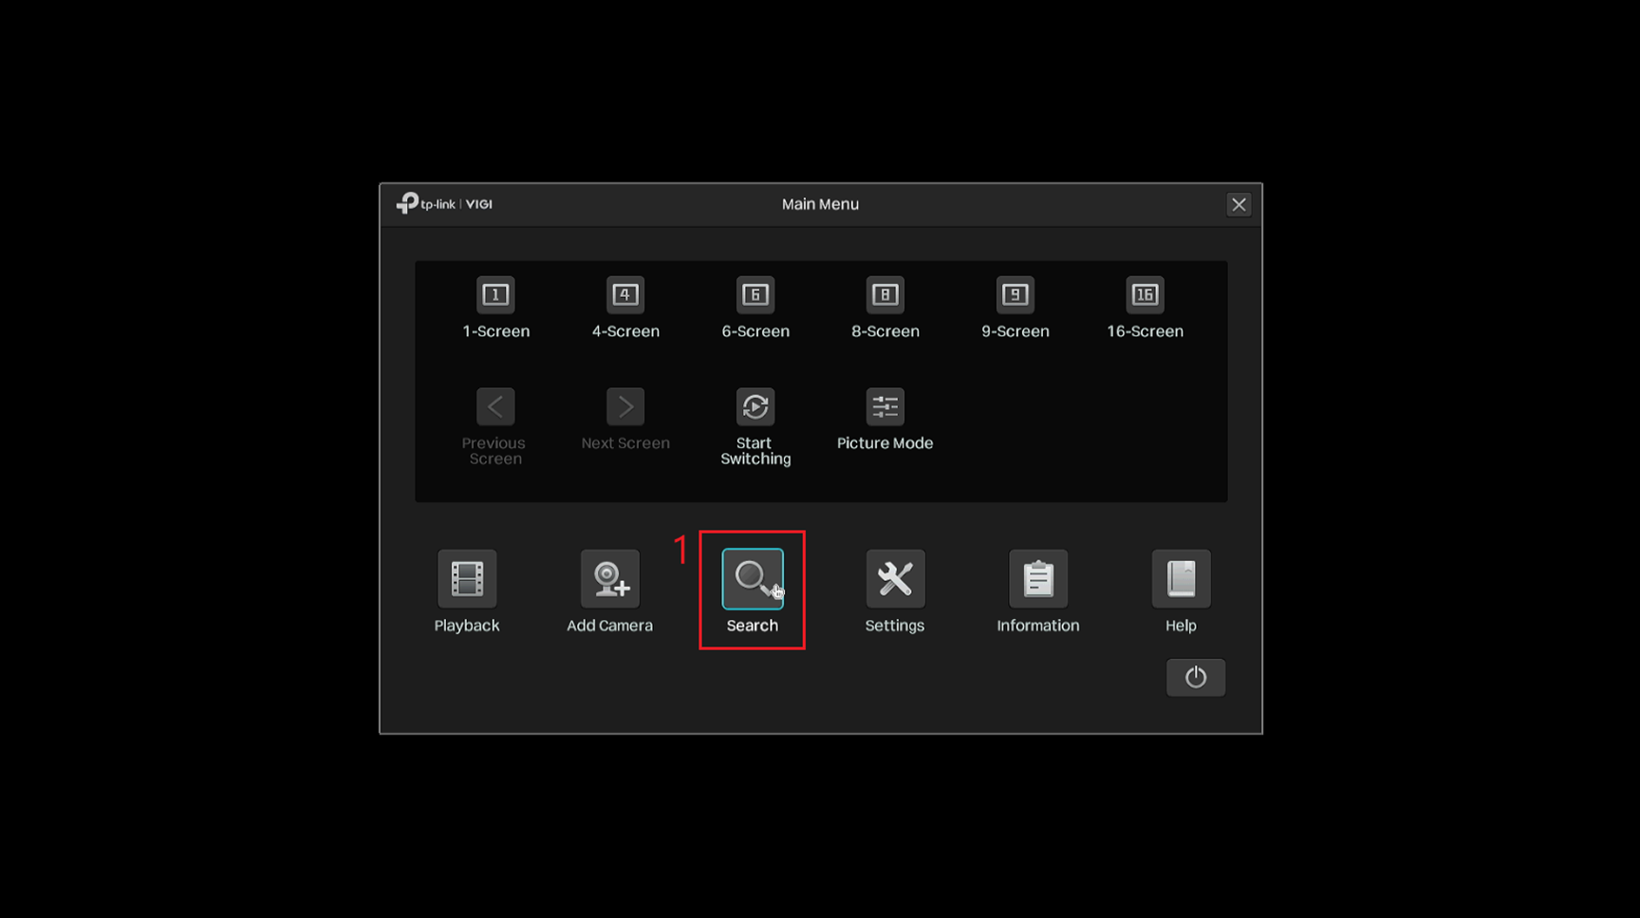This screenshot has width=1640, height=918.
Task: Open the Search magnifier icon
Action: click(753, 579)
